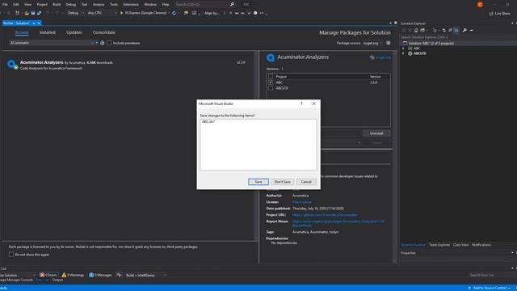Uncheck the ABC project checkbox
The width and height of the screenshot is (517, 291).
(271, 82)
